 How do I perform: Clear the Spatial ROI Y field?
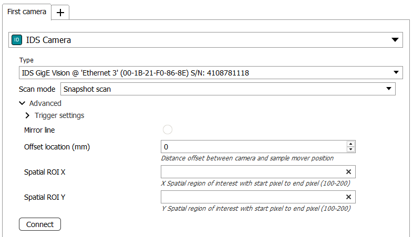(348, 197)
